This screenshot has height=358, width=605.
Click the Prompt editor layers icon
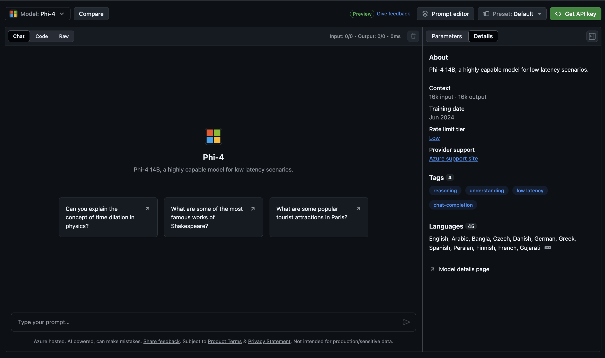[425, 14]
